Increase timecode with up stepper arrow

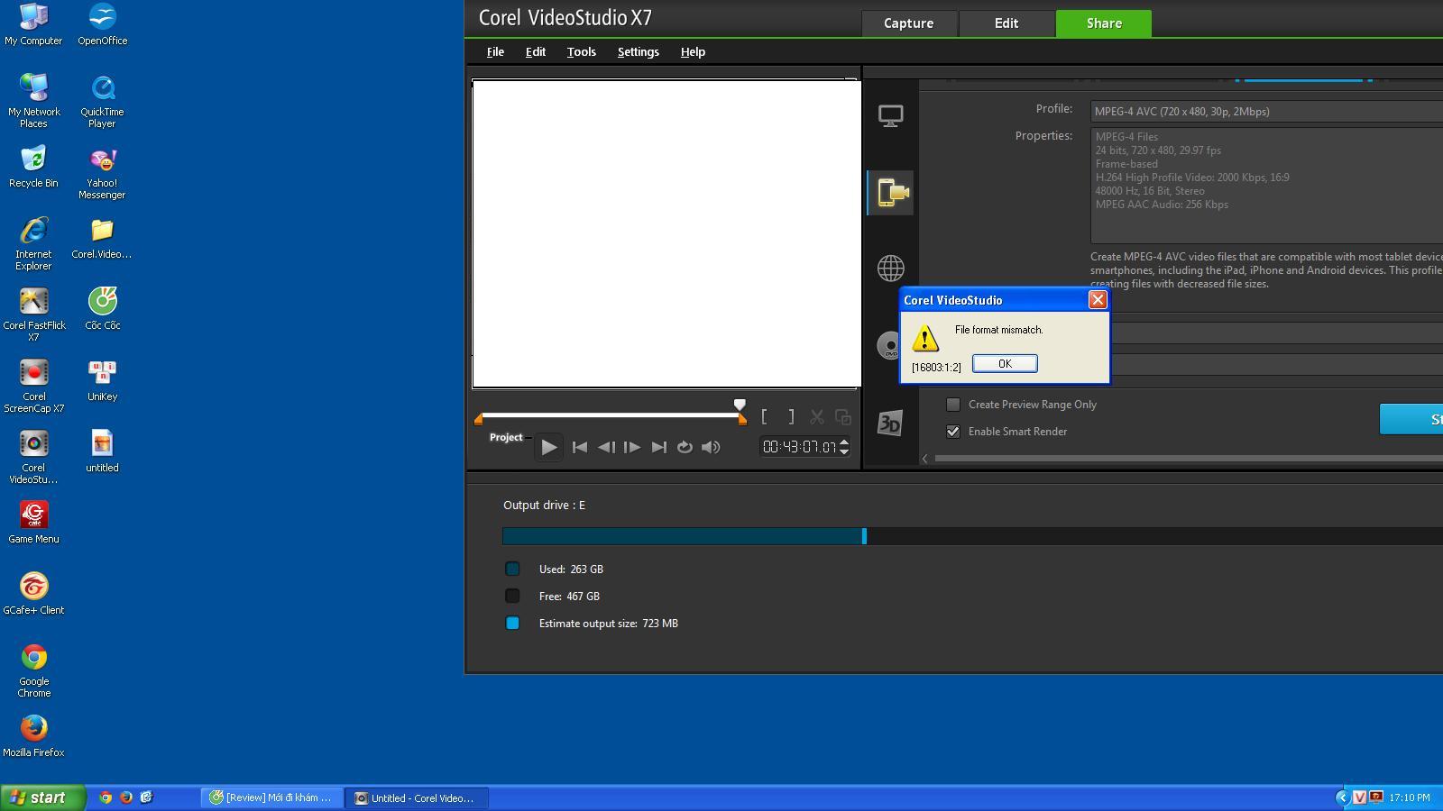[844, 442]
